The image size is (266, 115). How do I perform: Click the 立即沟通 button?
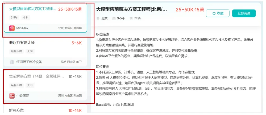click(244, 13)
